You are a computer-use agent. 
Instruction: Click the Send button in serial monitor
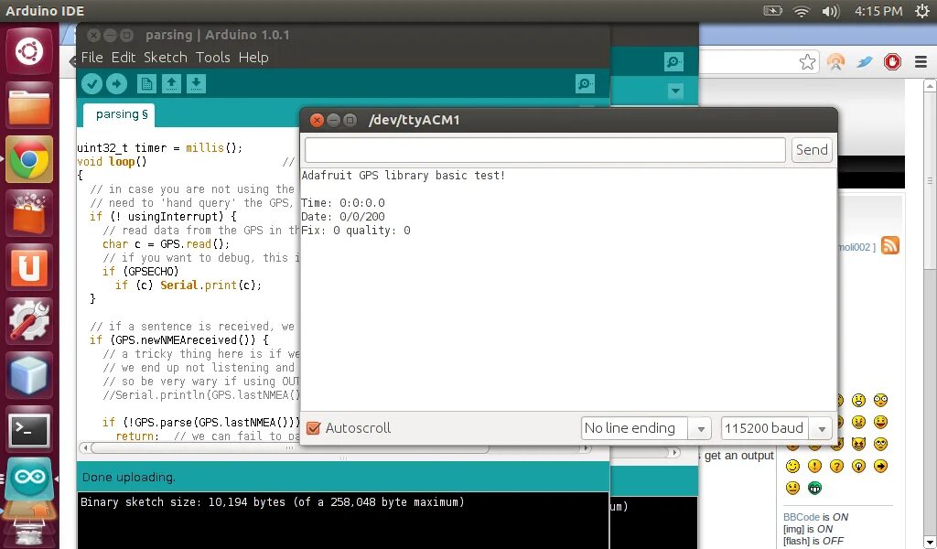tap(812, 149)
